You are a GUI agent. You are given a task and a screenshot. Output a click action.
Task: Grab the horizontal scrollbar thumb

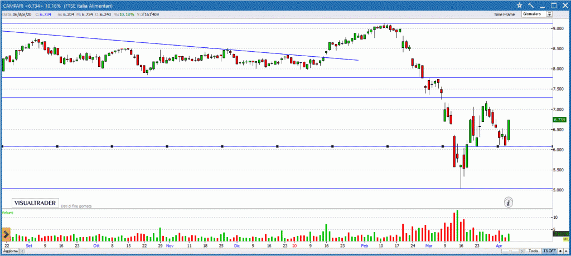pyautogui.click(x=510, y=251)
